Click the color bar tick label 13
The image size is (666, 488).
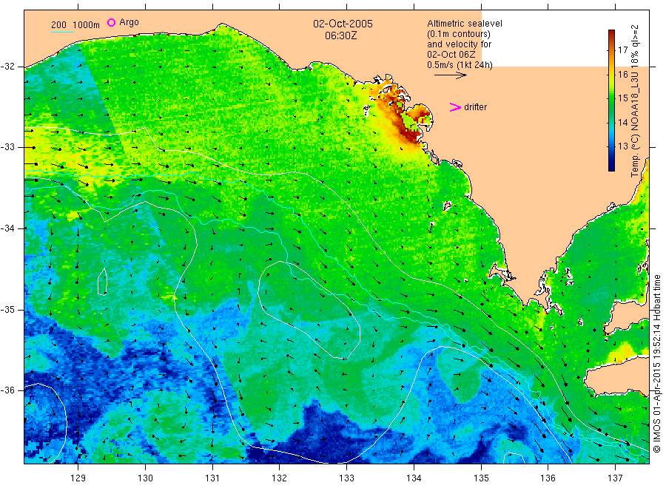click(x=622, y=146)
